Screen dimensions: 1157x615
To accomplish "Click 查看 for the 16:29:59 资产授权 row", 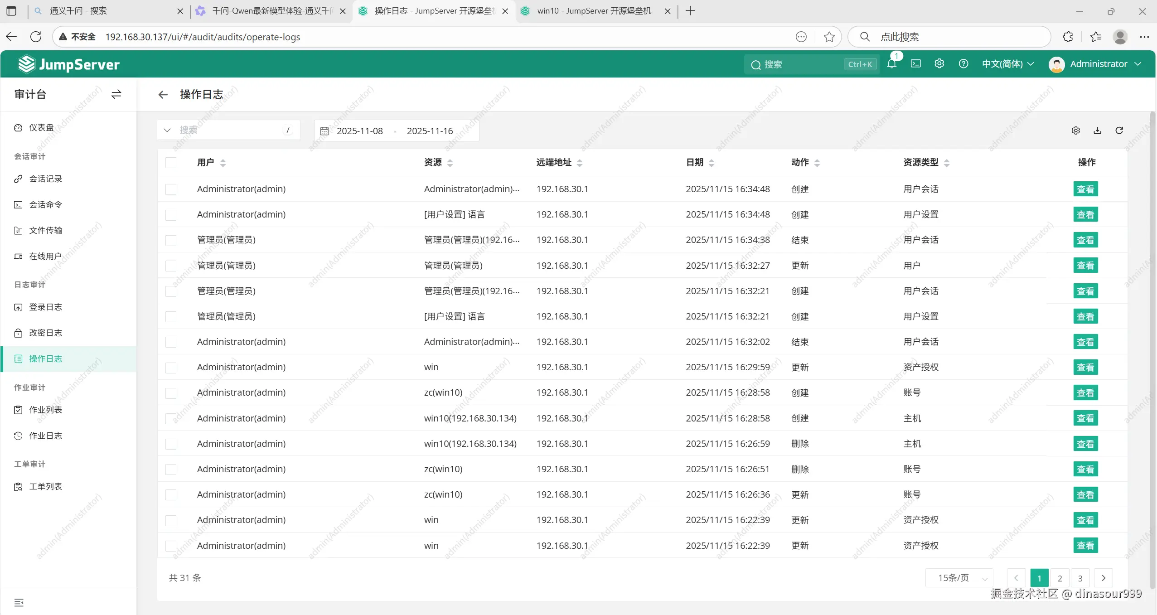I will tap(1085, 367).
